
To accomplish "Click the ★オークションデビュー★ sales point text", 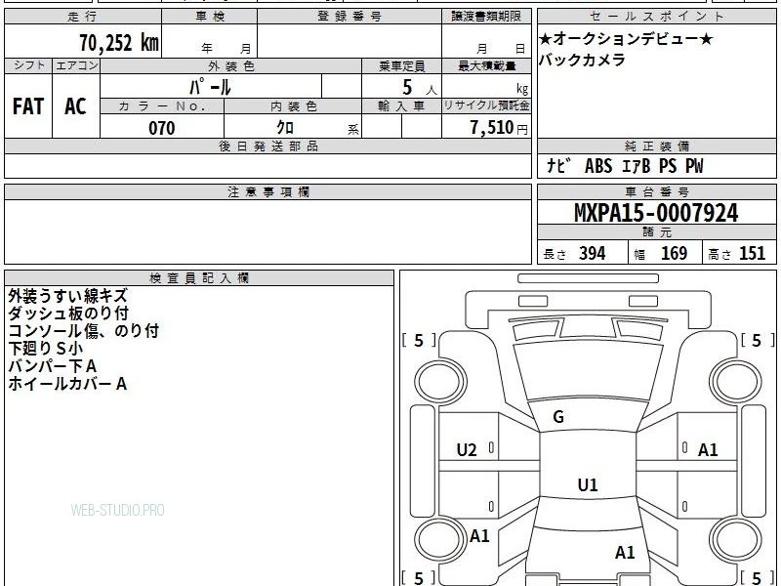I will (626, 39).
